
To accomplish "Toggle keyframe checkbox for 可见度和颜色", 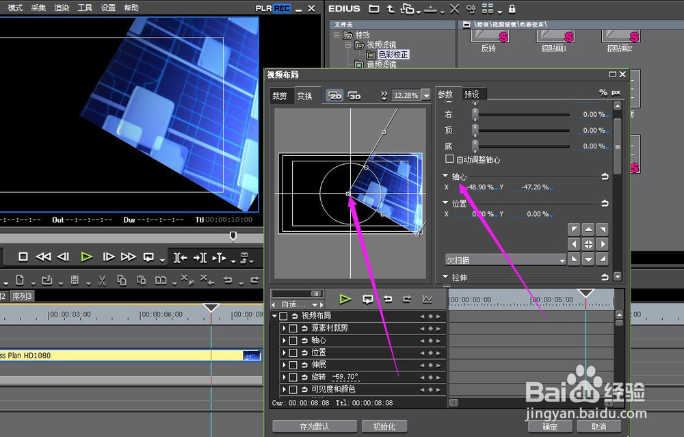I will coord(293,389).
